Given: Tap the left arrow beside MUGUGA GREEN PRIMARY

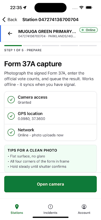Looking at the screenshot, I should [x=10, y=33].
